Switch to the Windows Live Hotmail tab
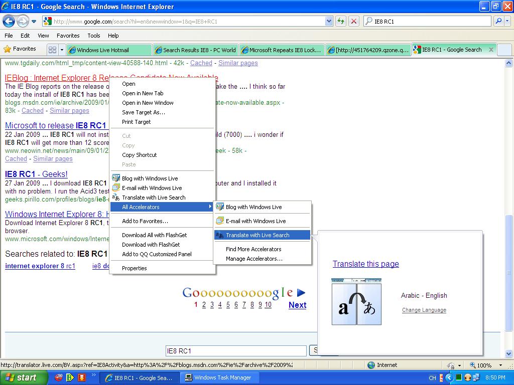The image size is (514, 385). (x=109, y=50)
